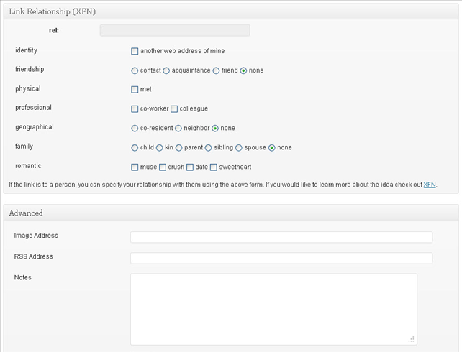Tick the physical "met" checkbox
The height and width of the screenshot is (352, 462).
pos(135,89)
